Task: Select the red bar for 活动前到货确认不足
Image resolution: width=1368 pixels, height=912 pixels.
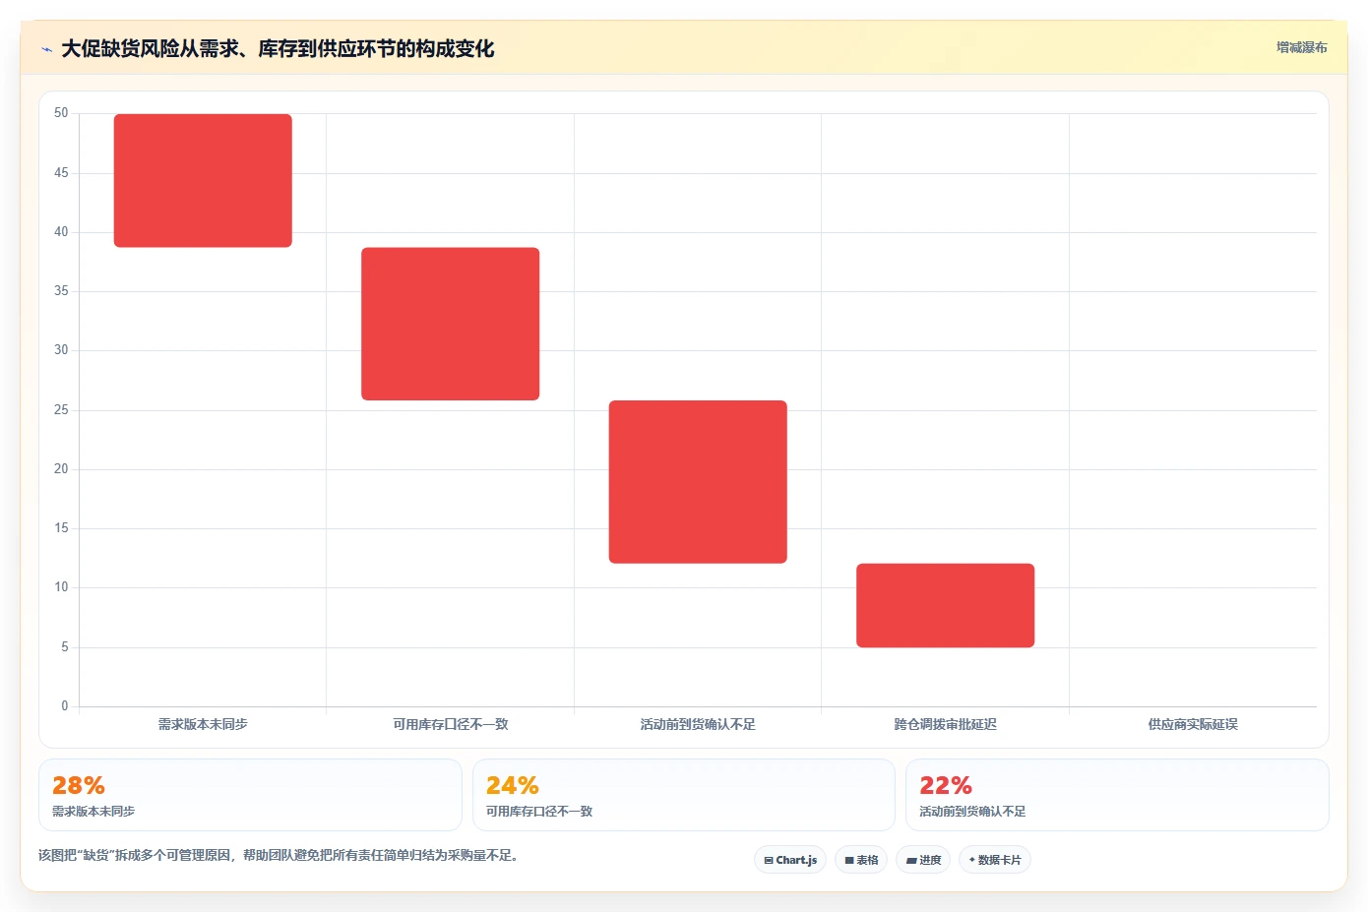Action: tap(698, 482)
